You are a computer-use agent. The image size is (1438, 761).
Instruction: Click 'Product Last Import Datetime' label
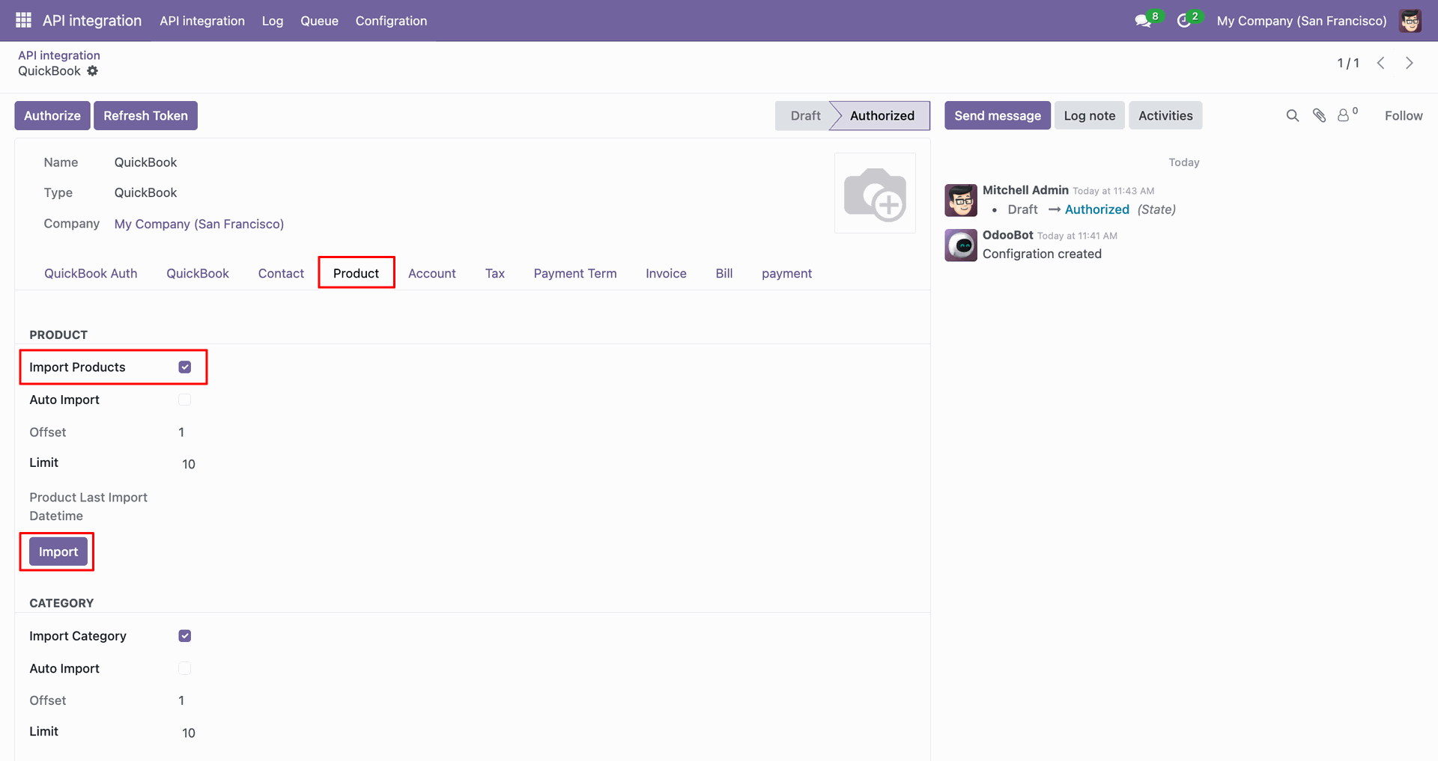88,507
